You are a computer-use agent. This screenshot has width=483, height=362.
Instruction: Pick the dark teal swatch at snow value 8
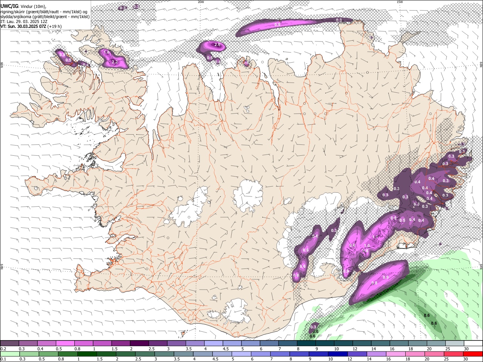coord(306,344)
